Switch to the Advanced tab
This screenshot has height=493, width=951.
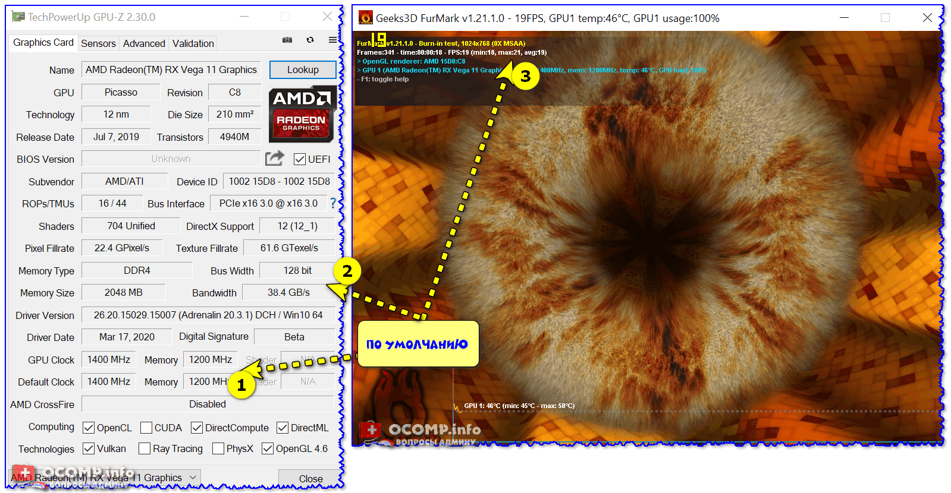coord(144,43)
